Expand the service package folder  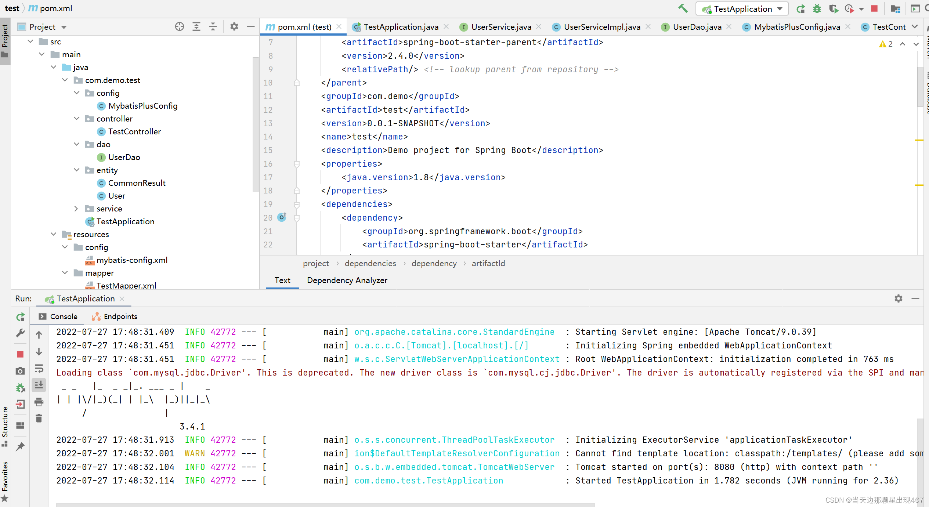tap(76, 209)
